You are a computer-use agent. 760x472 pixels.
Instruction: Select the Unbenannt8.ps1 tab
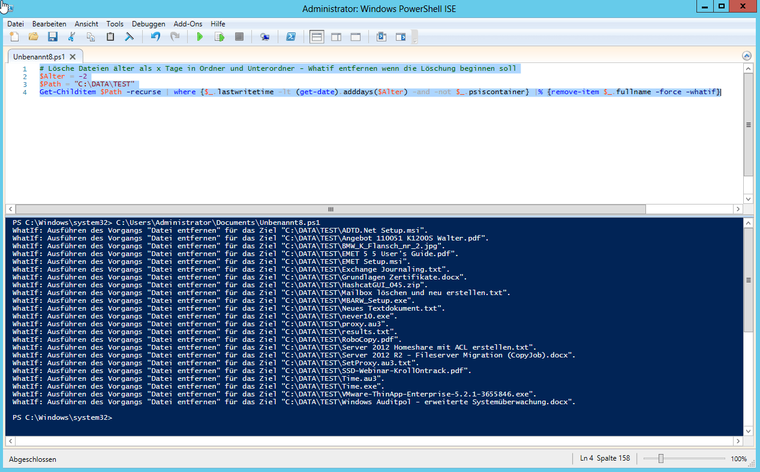[39, 56]
